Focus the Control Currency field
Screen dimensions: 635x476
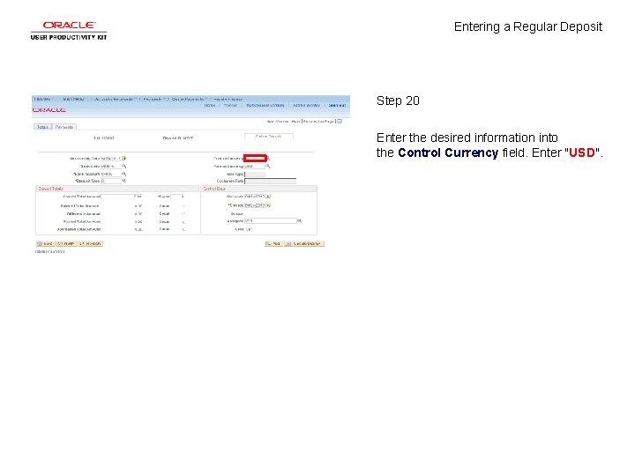click(255, 159)
